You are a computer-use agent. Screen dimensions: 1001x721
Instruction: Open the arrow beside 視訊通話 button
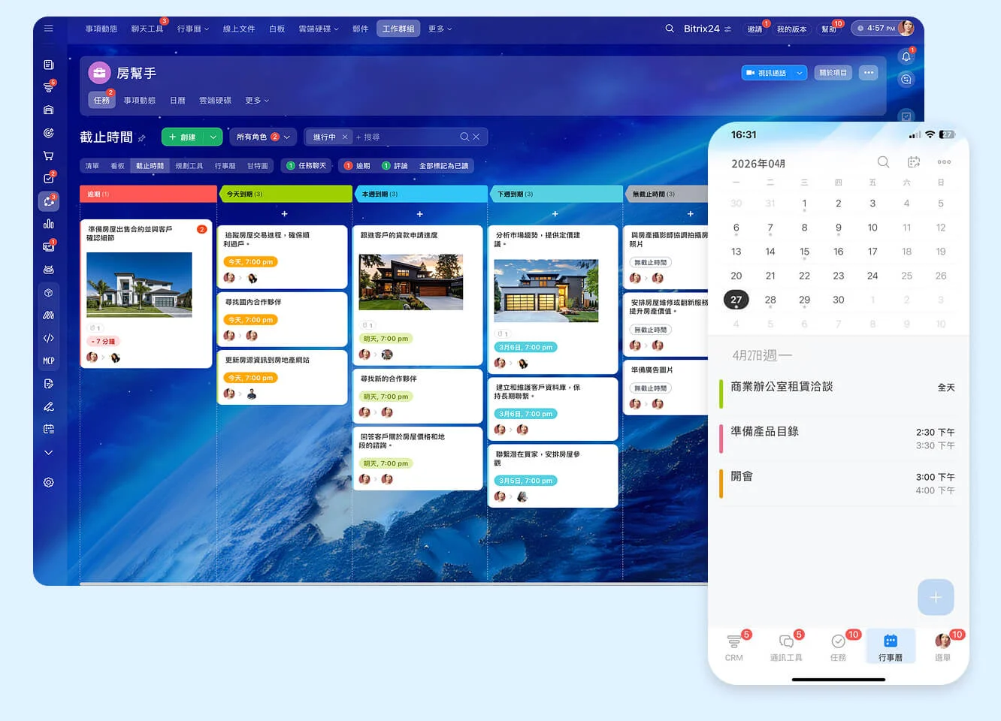point(800,73)
